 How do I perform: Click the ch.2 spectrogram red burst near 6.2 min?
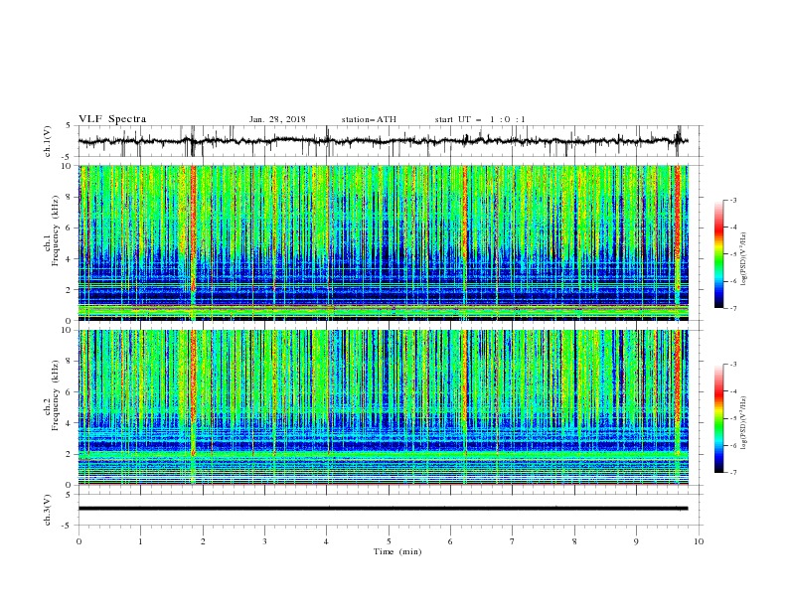click(465, 391)
